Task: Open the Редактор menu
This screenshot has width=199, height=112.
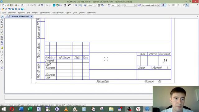Action: [x=12, y=13]
